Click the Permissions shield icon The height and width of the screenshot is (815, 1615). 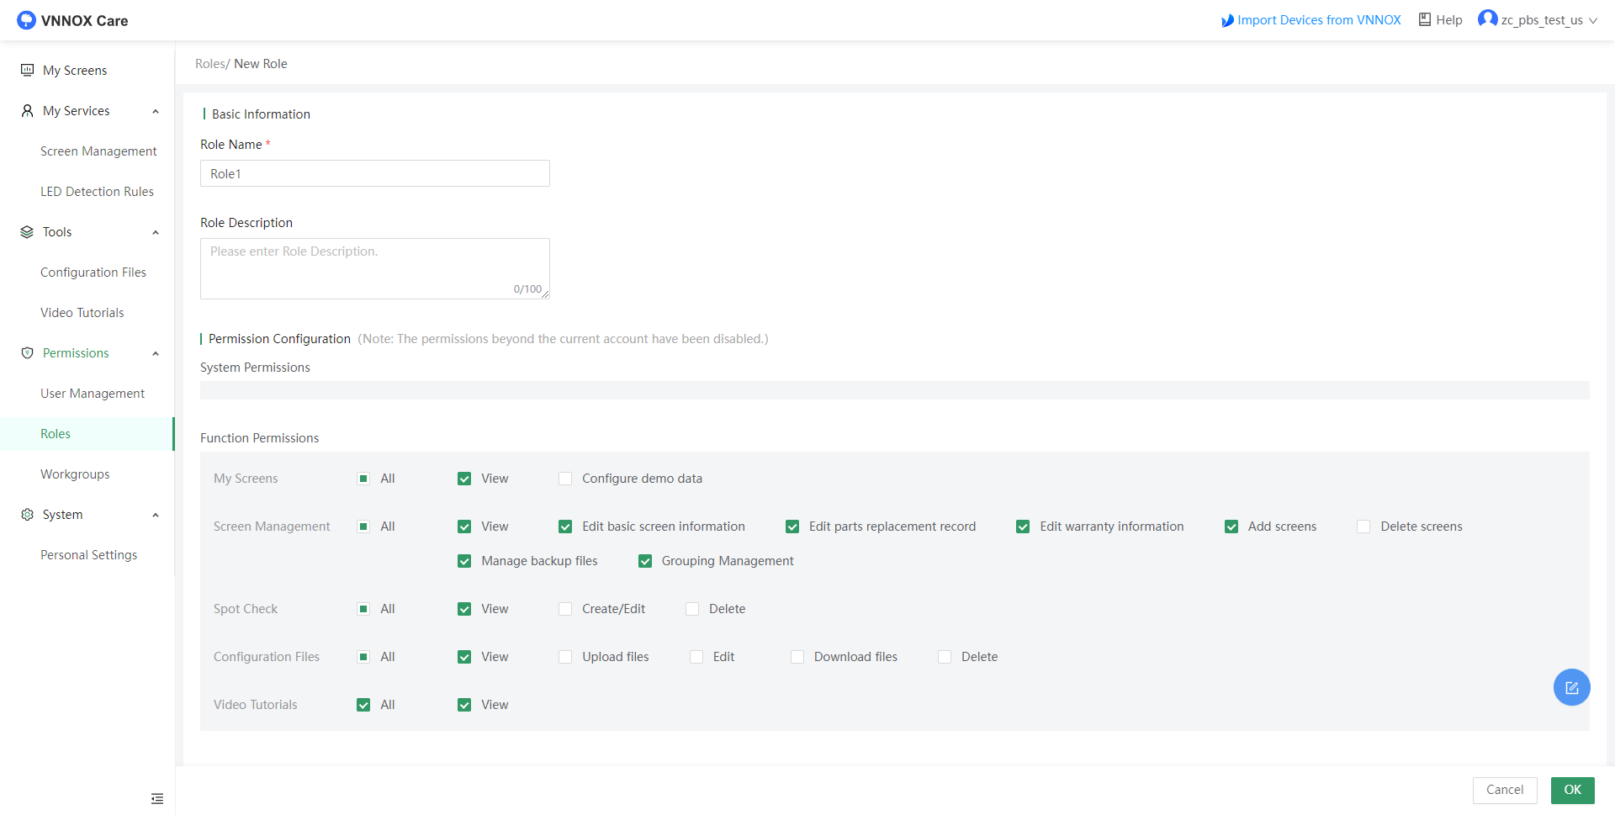27,353
